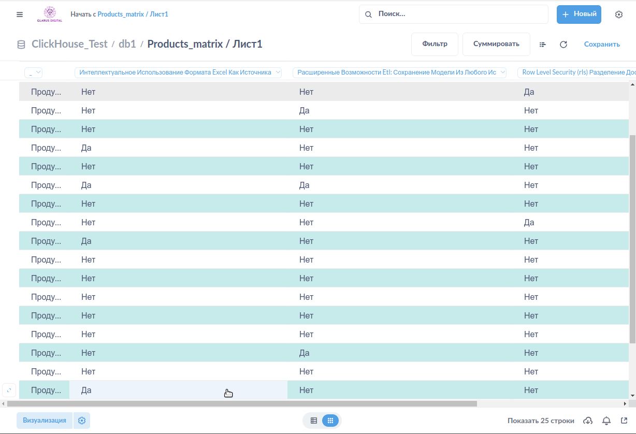Click the Сохранить link

602,45
